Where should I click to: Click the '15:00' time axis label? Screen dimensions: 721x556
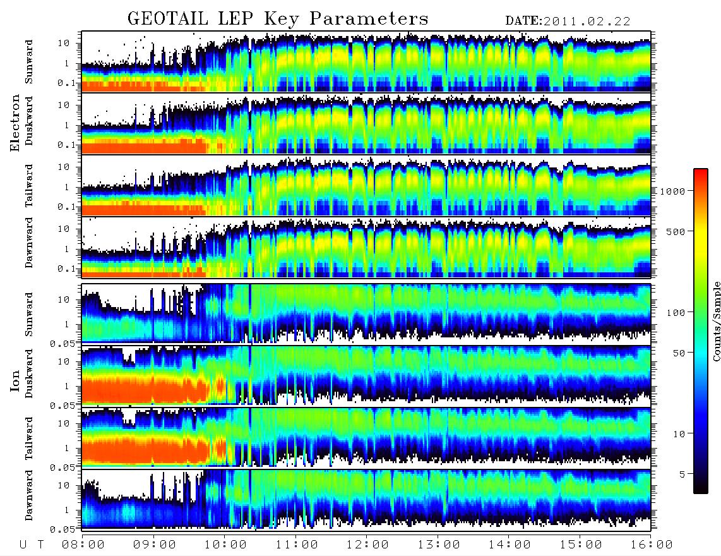tap(581, 545)
